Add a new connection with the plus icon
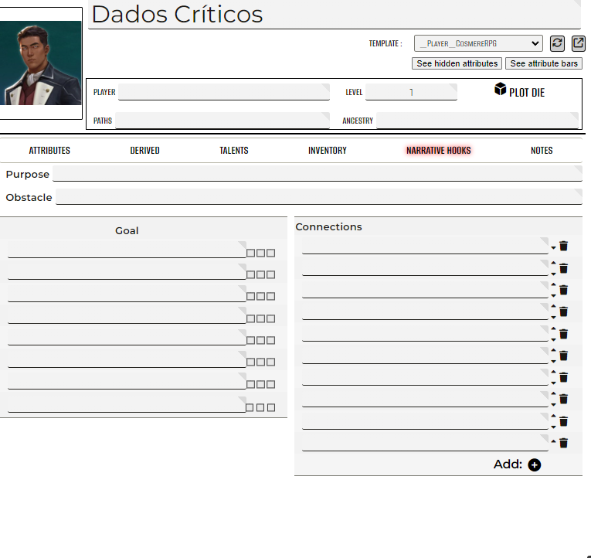Screen dimensions: 591x558 tap(534, 465)
